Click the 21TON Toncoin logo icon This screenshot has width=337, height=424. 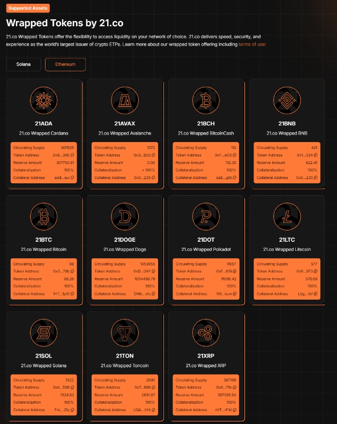(x=125, y=332)
